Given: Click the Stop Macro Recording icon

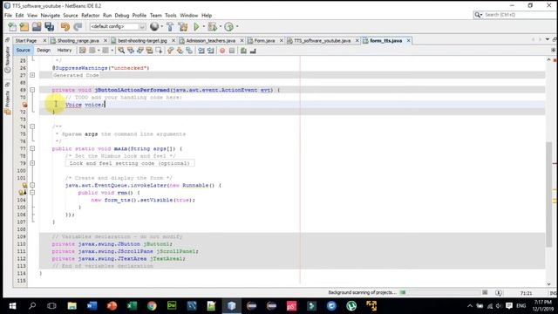Looking at the screenshot, I should pyautogui.click(x=232, y=51).
